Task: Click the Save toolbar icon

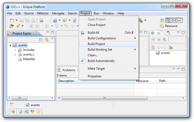Action: coord(21,20)
